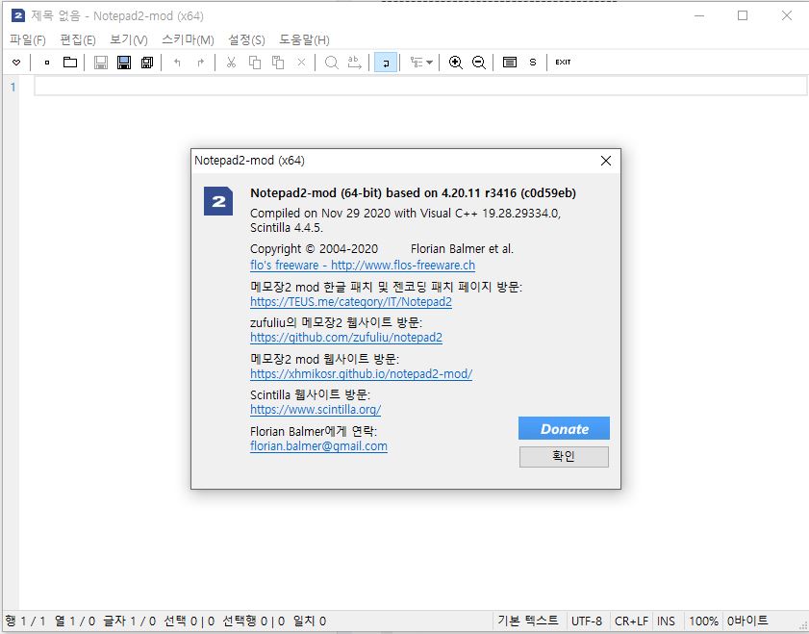
Task: Click the S toolbar icon
Action: 533,63
